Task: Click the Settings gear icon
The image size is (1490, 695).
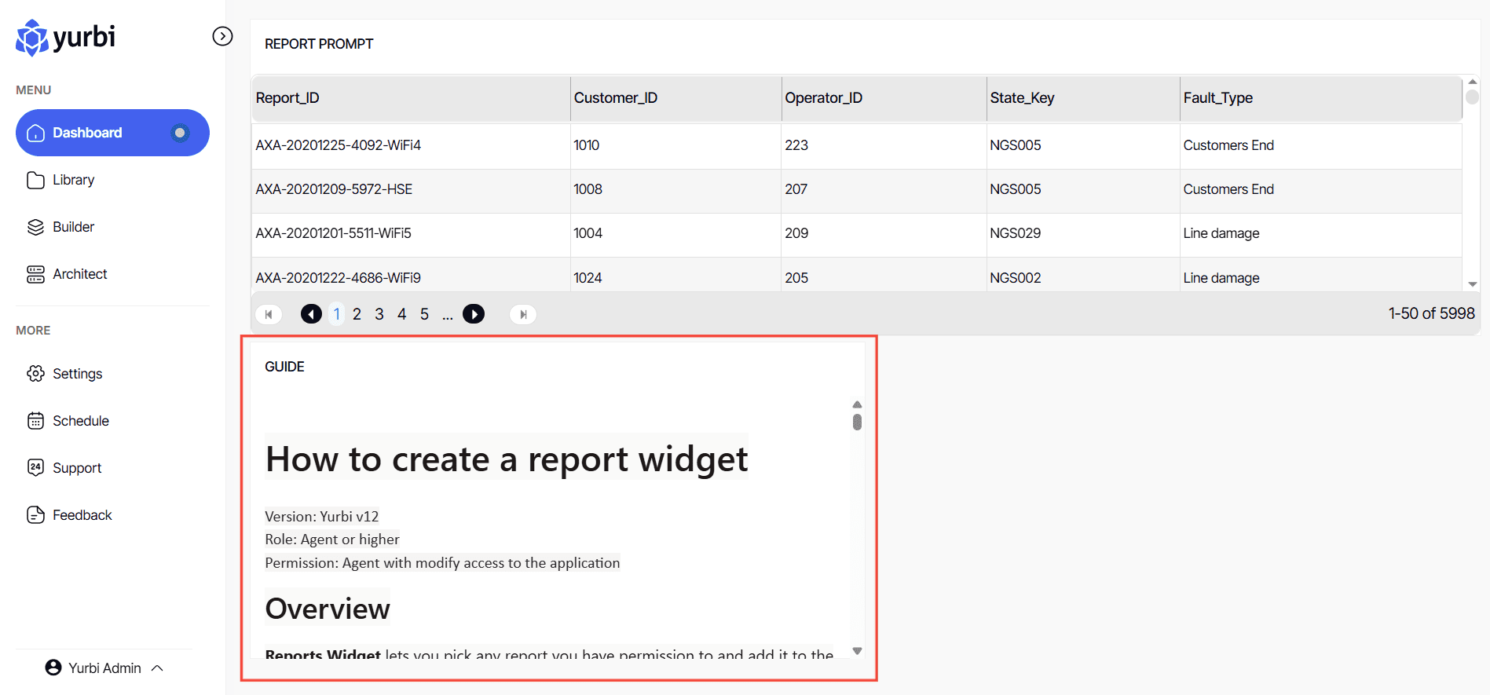Action: coord(35,374)
